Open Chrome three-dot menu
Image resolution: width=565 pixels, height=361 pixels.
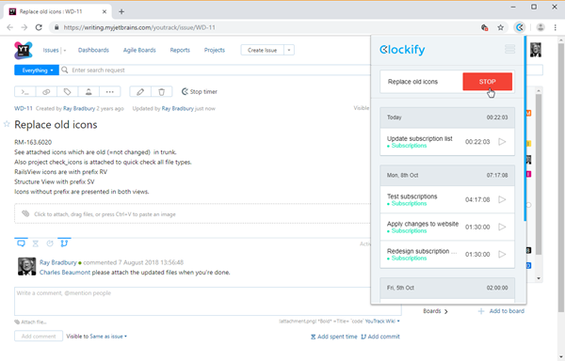click(555, 27)
